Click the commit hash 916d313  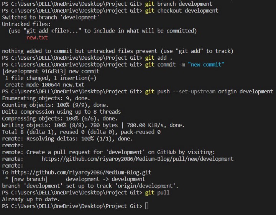coord(52,71)
